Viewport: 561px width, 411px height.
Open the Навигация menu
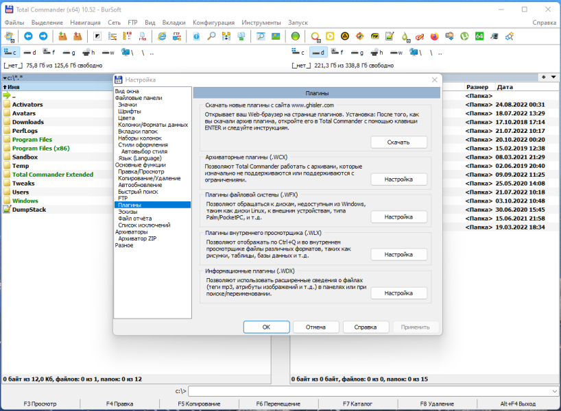pos(85,23)
